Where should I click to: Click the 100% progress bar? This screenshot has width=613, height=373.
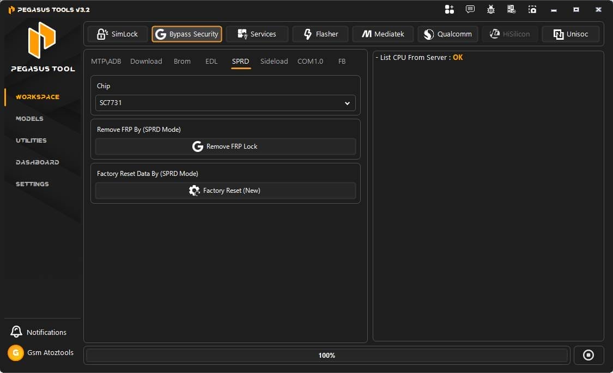pyautogui.click(x=326, y=354)
